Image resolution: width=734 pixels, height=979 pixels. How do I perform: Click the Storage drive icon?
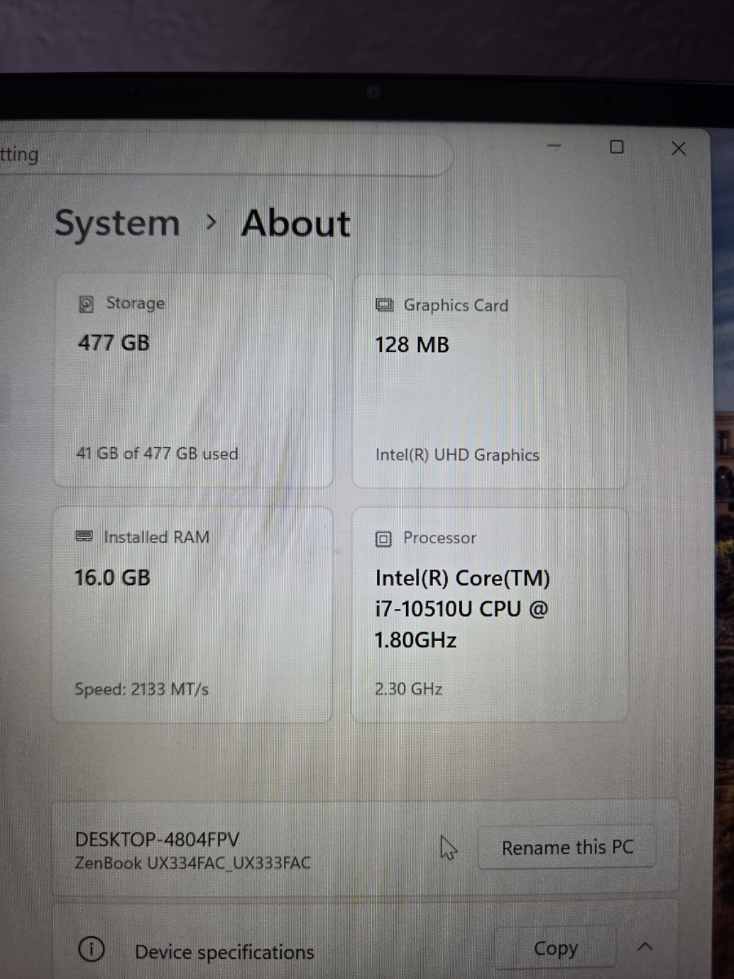tap(87, 303)
